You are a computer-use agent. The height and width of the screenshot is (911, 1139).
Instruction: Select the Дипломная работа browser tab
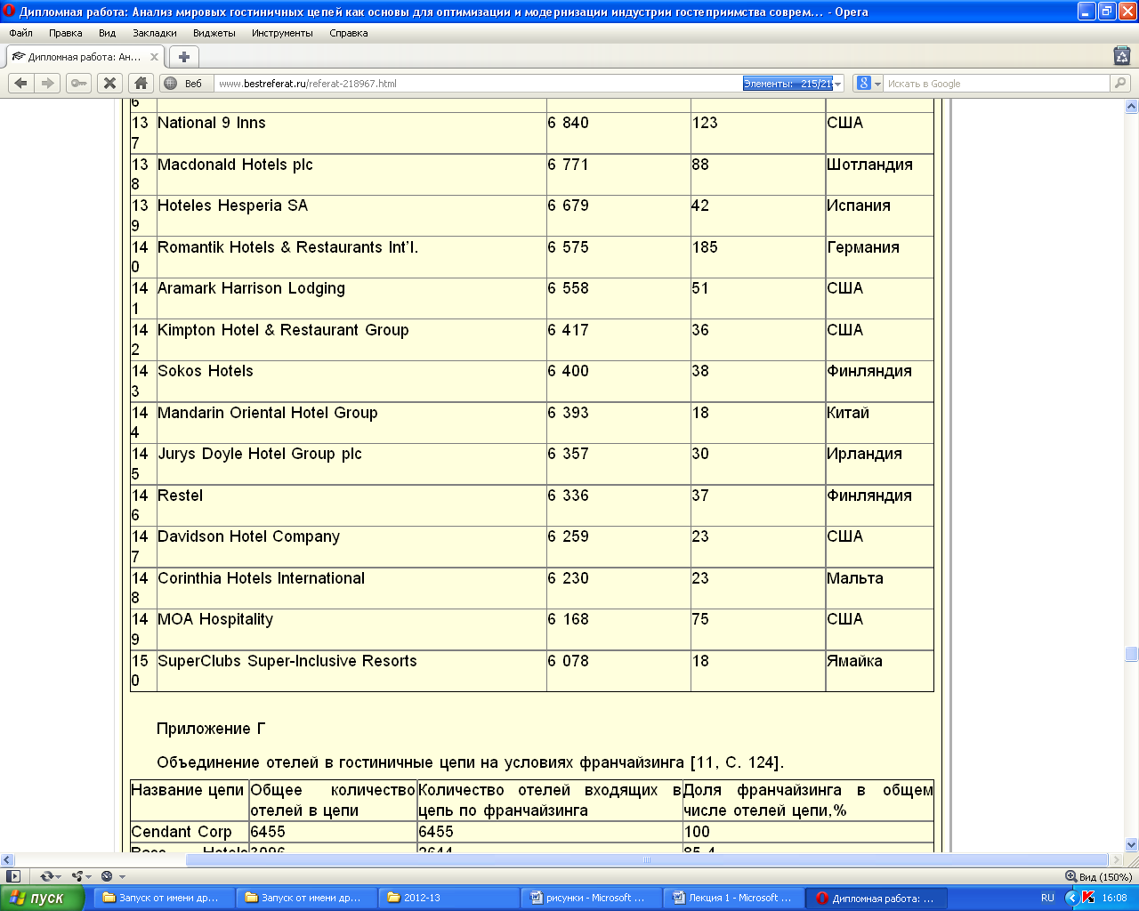[85, 57]
